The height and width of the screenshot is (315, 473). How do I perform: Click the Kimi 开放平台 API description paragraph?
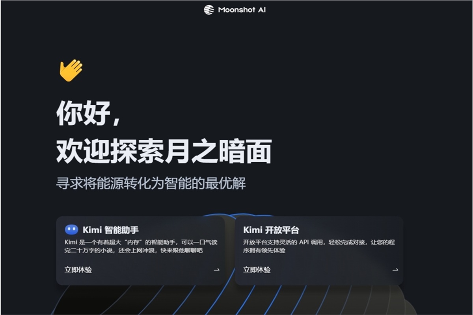click(x=318, y=246)
